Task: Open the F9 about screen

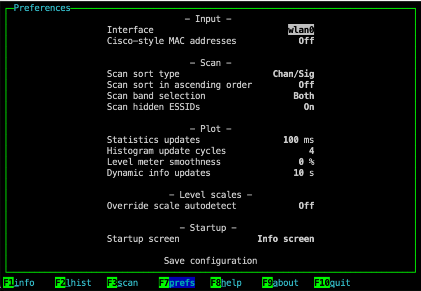Action: [x=280, y=282]
